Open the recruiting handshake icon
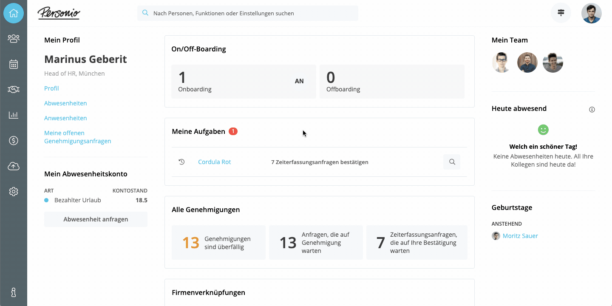This screenshot has height=306, width=612. click(14, 89)
